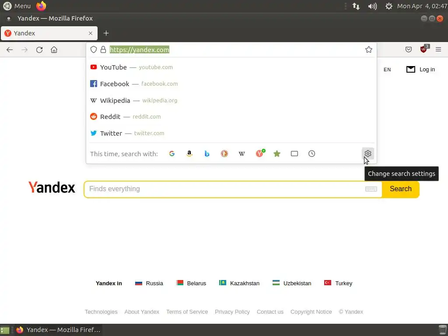Select Yandex — Mozilla Firefox taskbar entry

(x=58, y=330)
